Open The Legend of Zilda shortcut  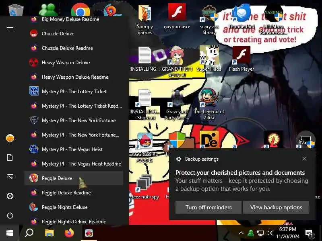click(209, 104)
